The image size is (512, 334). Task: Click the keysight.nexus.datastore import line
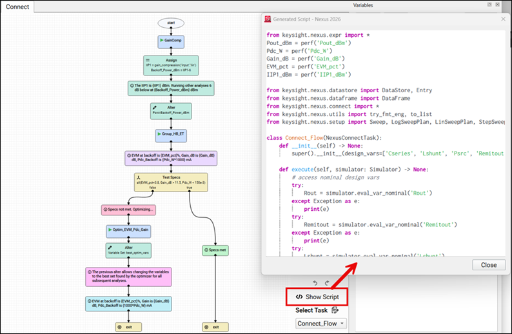click(349, 90)
